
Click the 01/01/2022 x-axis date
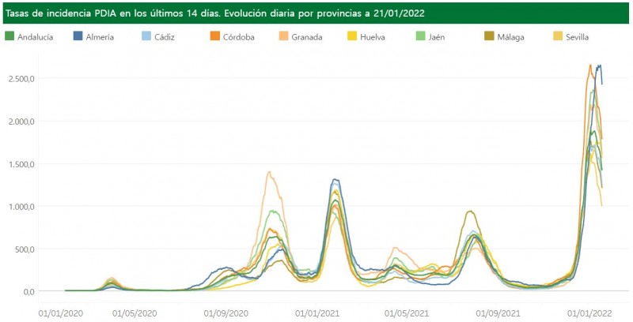(589, 313)
